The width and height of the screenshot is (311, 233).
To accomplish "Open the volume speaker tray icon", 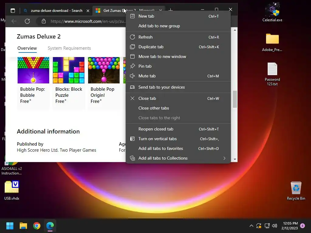I will (275, 226).
